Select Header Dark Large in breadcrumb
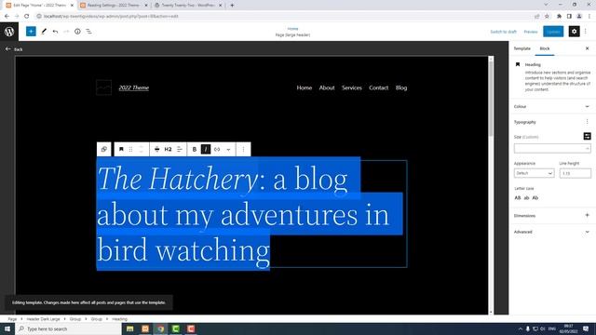This screenshot has width=596, height=335. 43,319
